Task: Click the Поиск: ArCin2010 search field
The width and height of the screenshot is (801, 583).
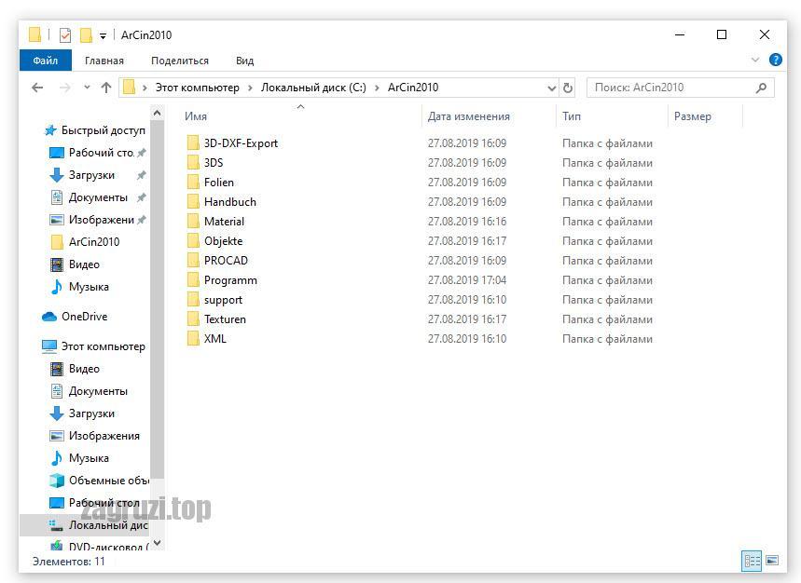Action: (x=671, y=88)
